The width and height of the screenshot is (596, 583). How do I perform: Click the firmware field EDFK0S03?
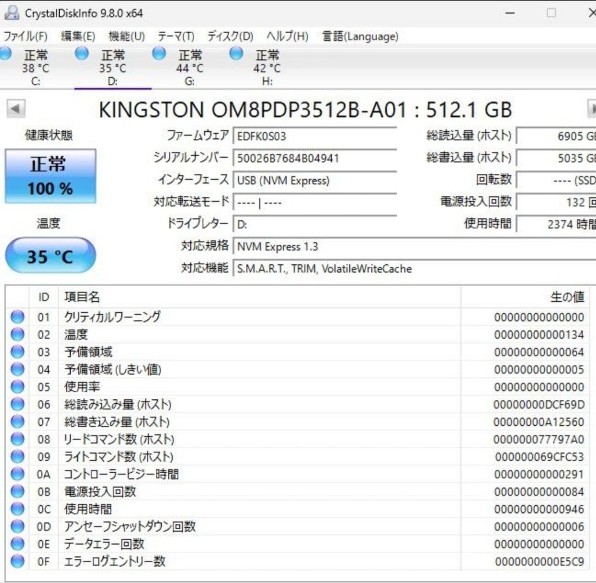[x=315, y=136]
